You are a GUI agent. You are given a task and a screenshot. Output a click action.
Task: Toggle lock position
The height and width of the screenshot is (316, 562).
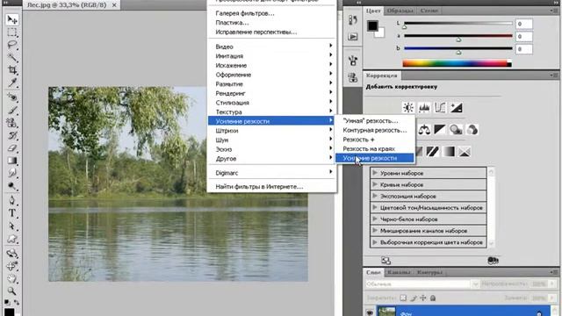click(423, 298)
